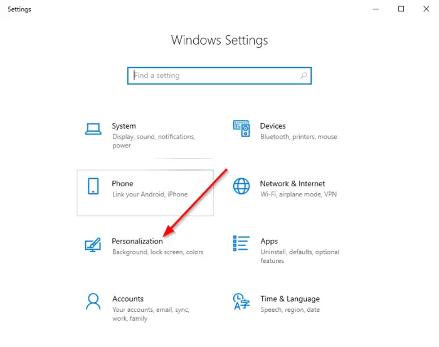Click the Personalization paintbrush icon
This screenshot has width=439, height=347.
(x=93, y=245)
